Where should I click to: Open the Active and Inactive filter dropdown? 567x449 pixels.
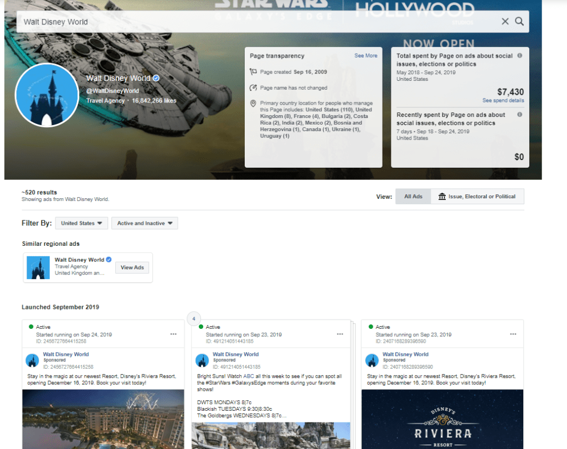coord(145,223)
